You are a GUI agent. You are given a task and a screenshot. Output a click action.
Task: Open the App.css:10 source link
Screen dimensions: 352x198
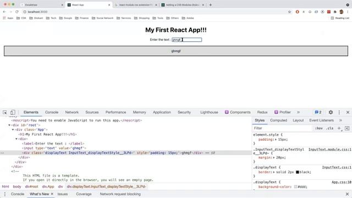point(342,182)
